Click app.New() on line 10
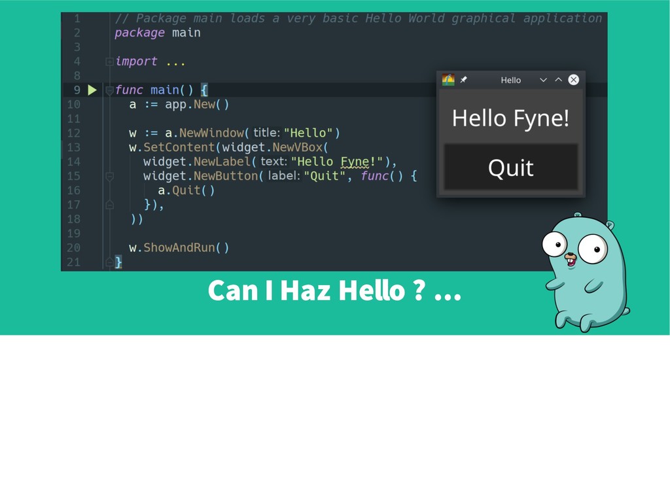 (x=197, y=105)
